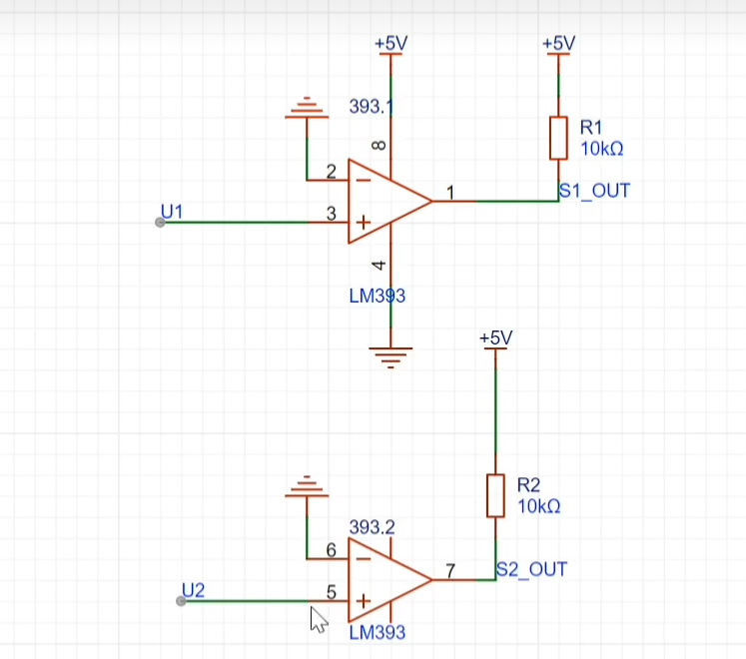Select the wire from pin 1 to S1_OUT

pos(517,202)
